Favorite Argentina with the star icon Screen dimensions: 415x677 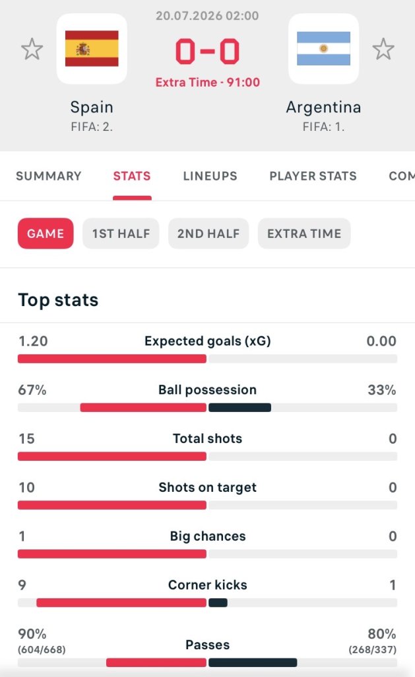pos(383,49)
